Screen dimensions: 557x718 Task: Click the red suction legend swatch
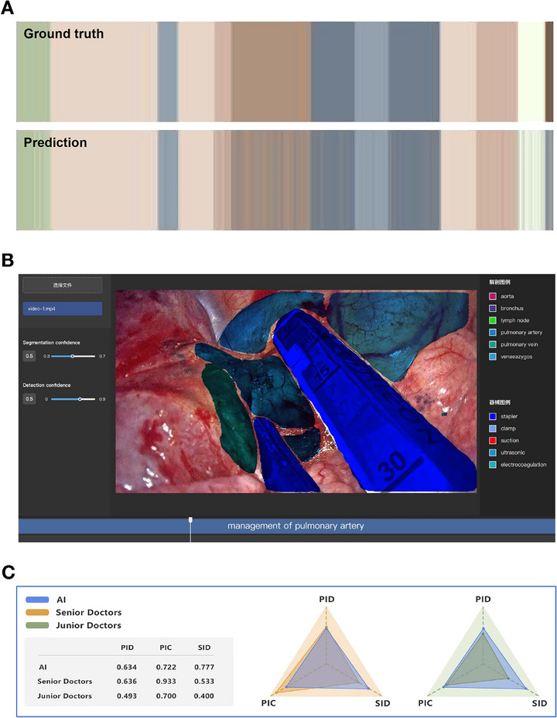pyautogui.click(x=493, y=440)
